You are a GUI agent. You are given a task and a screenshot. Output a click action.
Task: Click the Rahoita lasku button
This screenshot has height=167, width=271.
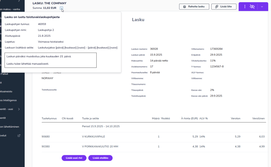pyautogui.click(x=194, y=6)
